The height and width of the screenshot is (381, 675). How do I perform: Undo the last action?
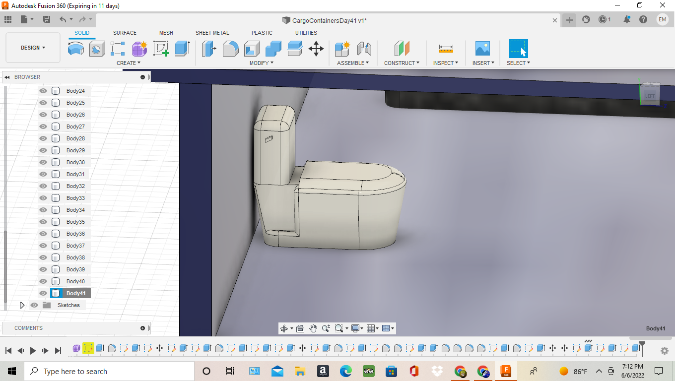tap(63, 19)
